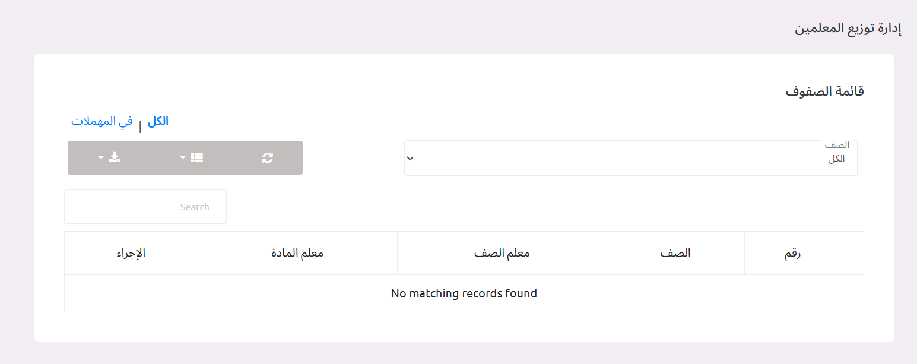Image resolution: width=917 pixels, height=364 pixels.
Task: Expand the caret beside the columns icon
Action: pos(183,158)
